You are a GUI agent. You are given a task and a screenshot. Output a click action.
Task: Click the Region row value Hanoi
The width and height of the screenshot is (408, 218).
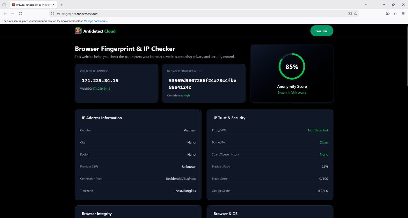coord(192,154)
